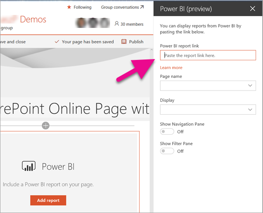Click Save and close
Image resolution: width=263 pixels, height=213 pixels.
point(13,42)
